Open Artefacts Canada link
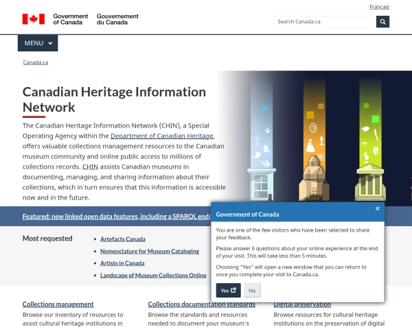The width and height of the screenshot is (412, 329). pyautogui.click(x=123, y=239)
